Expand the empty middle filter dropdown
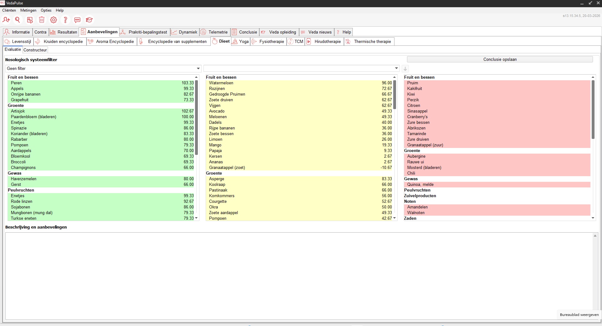The width and height of the screenshot is (602, 326). tap(301, 68)
